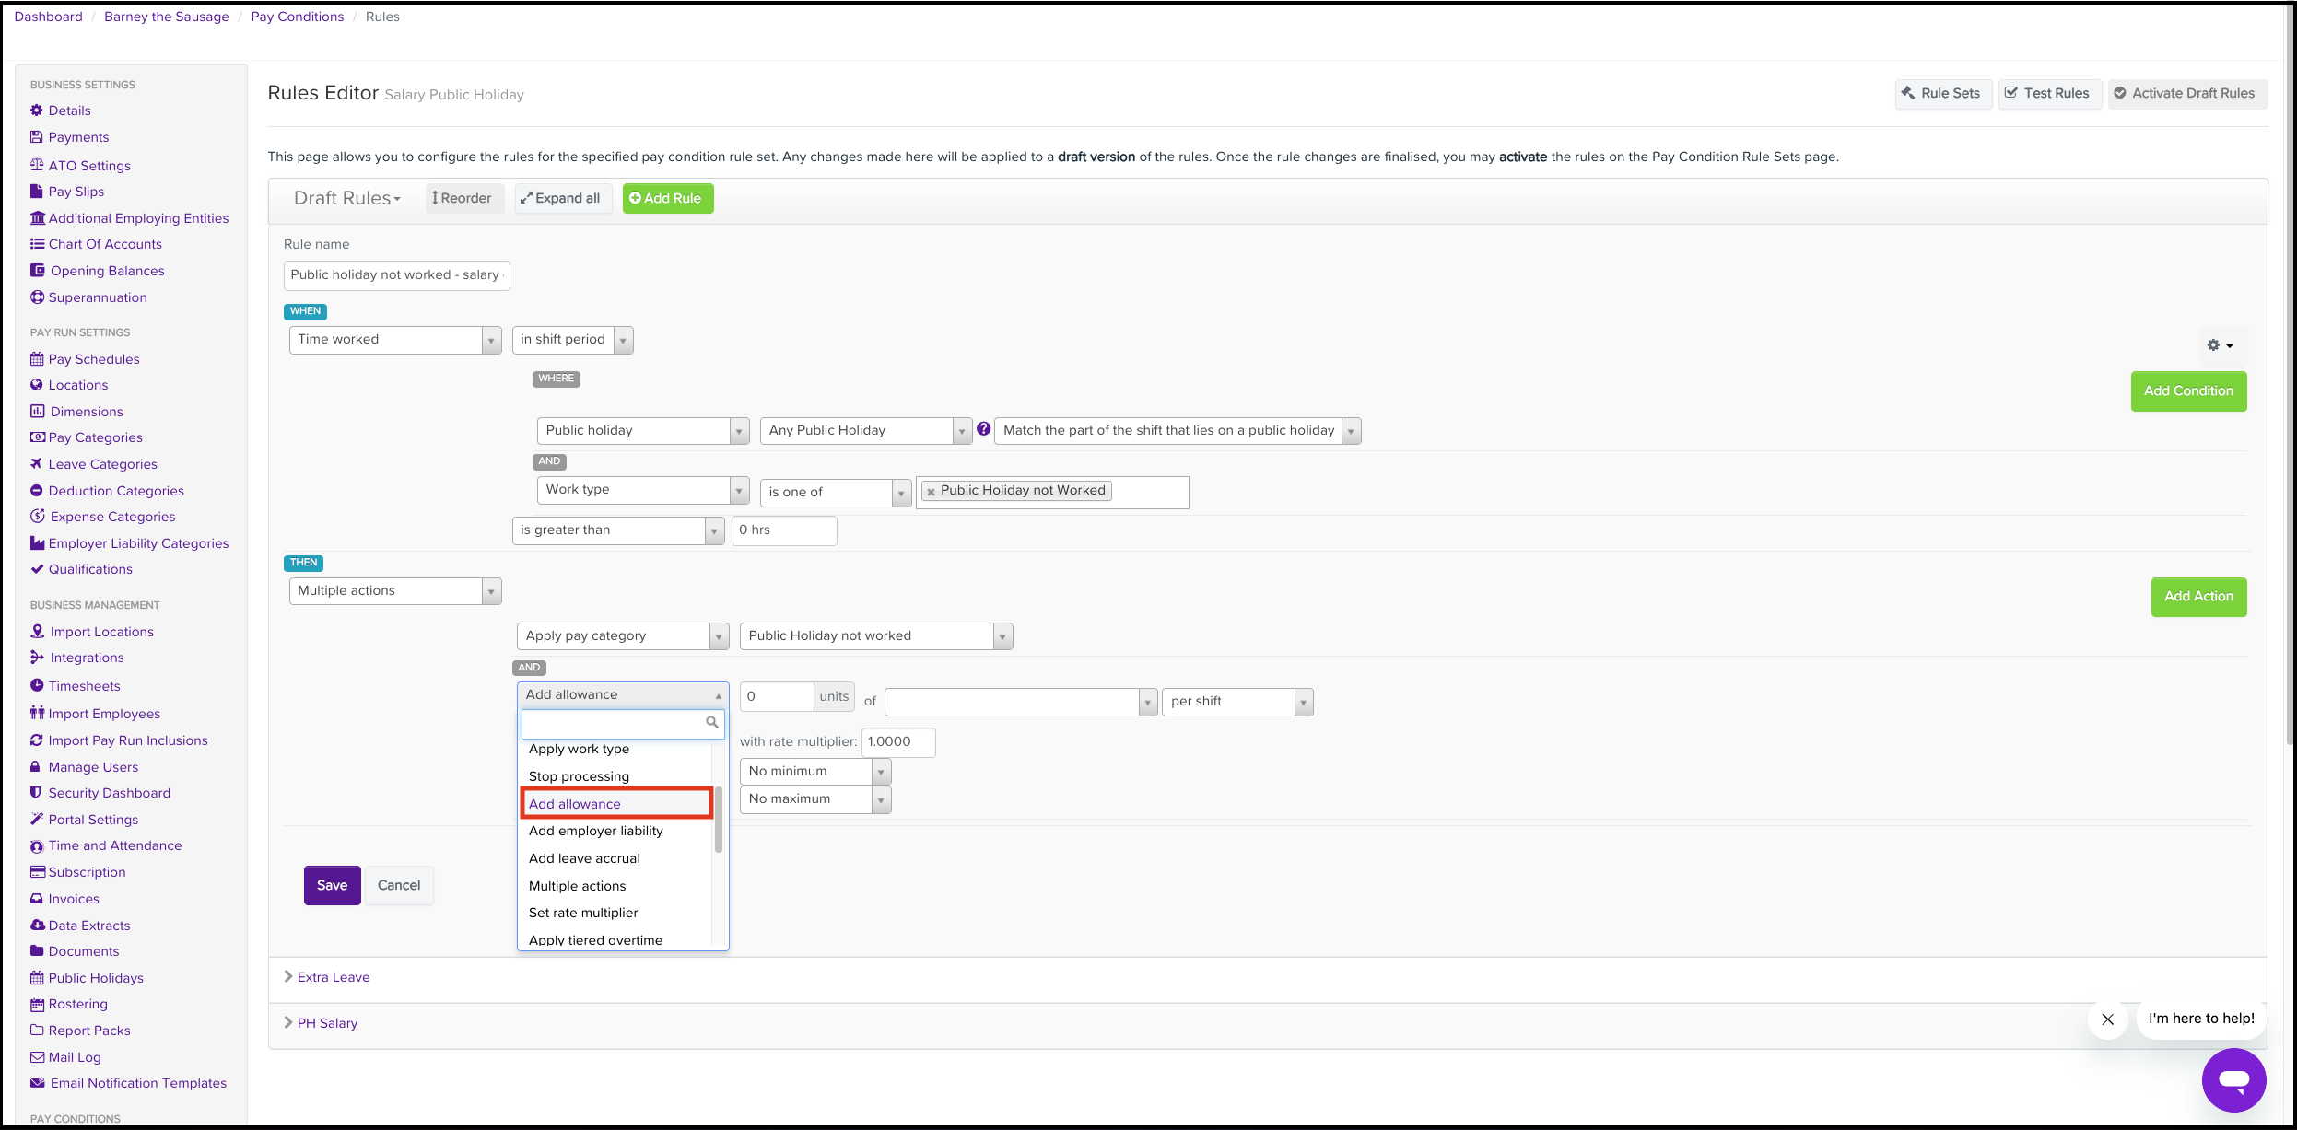Screen dimensions: 2297x1130
Task: Open Superannuation from the sidebar
Action: (98, 297)
